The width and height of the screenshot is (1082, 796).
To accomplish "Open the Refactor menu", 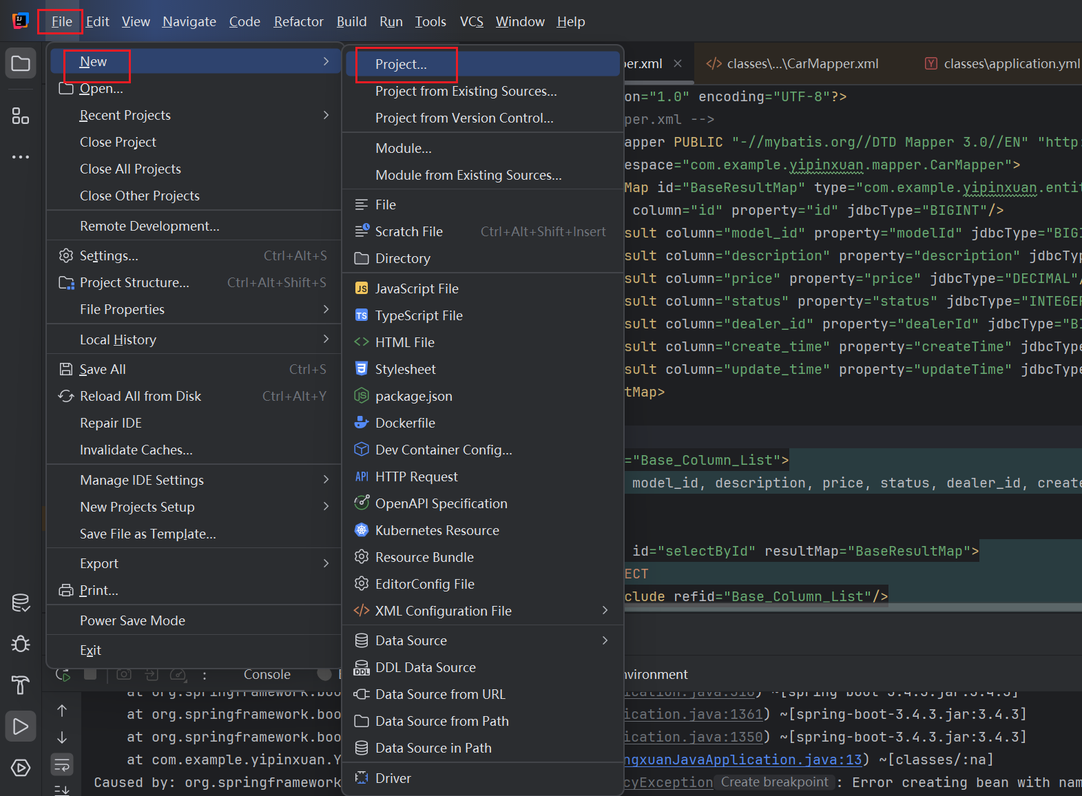I will (298, 21).
